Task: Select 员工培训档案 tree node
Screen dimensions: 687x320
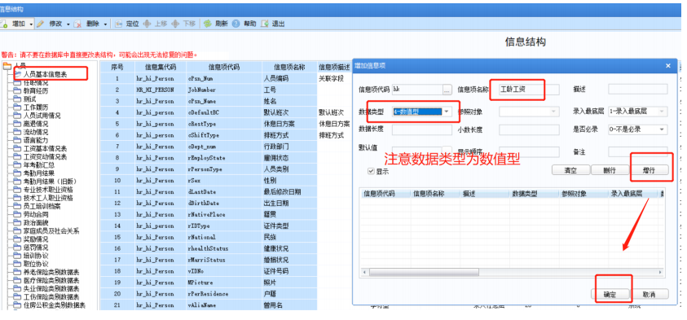Action: point(42,206)
